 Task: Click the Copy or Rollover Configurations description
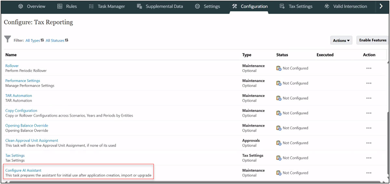click(x=69, y=116)
